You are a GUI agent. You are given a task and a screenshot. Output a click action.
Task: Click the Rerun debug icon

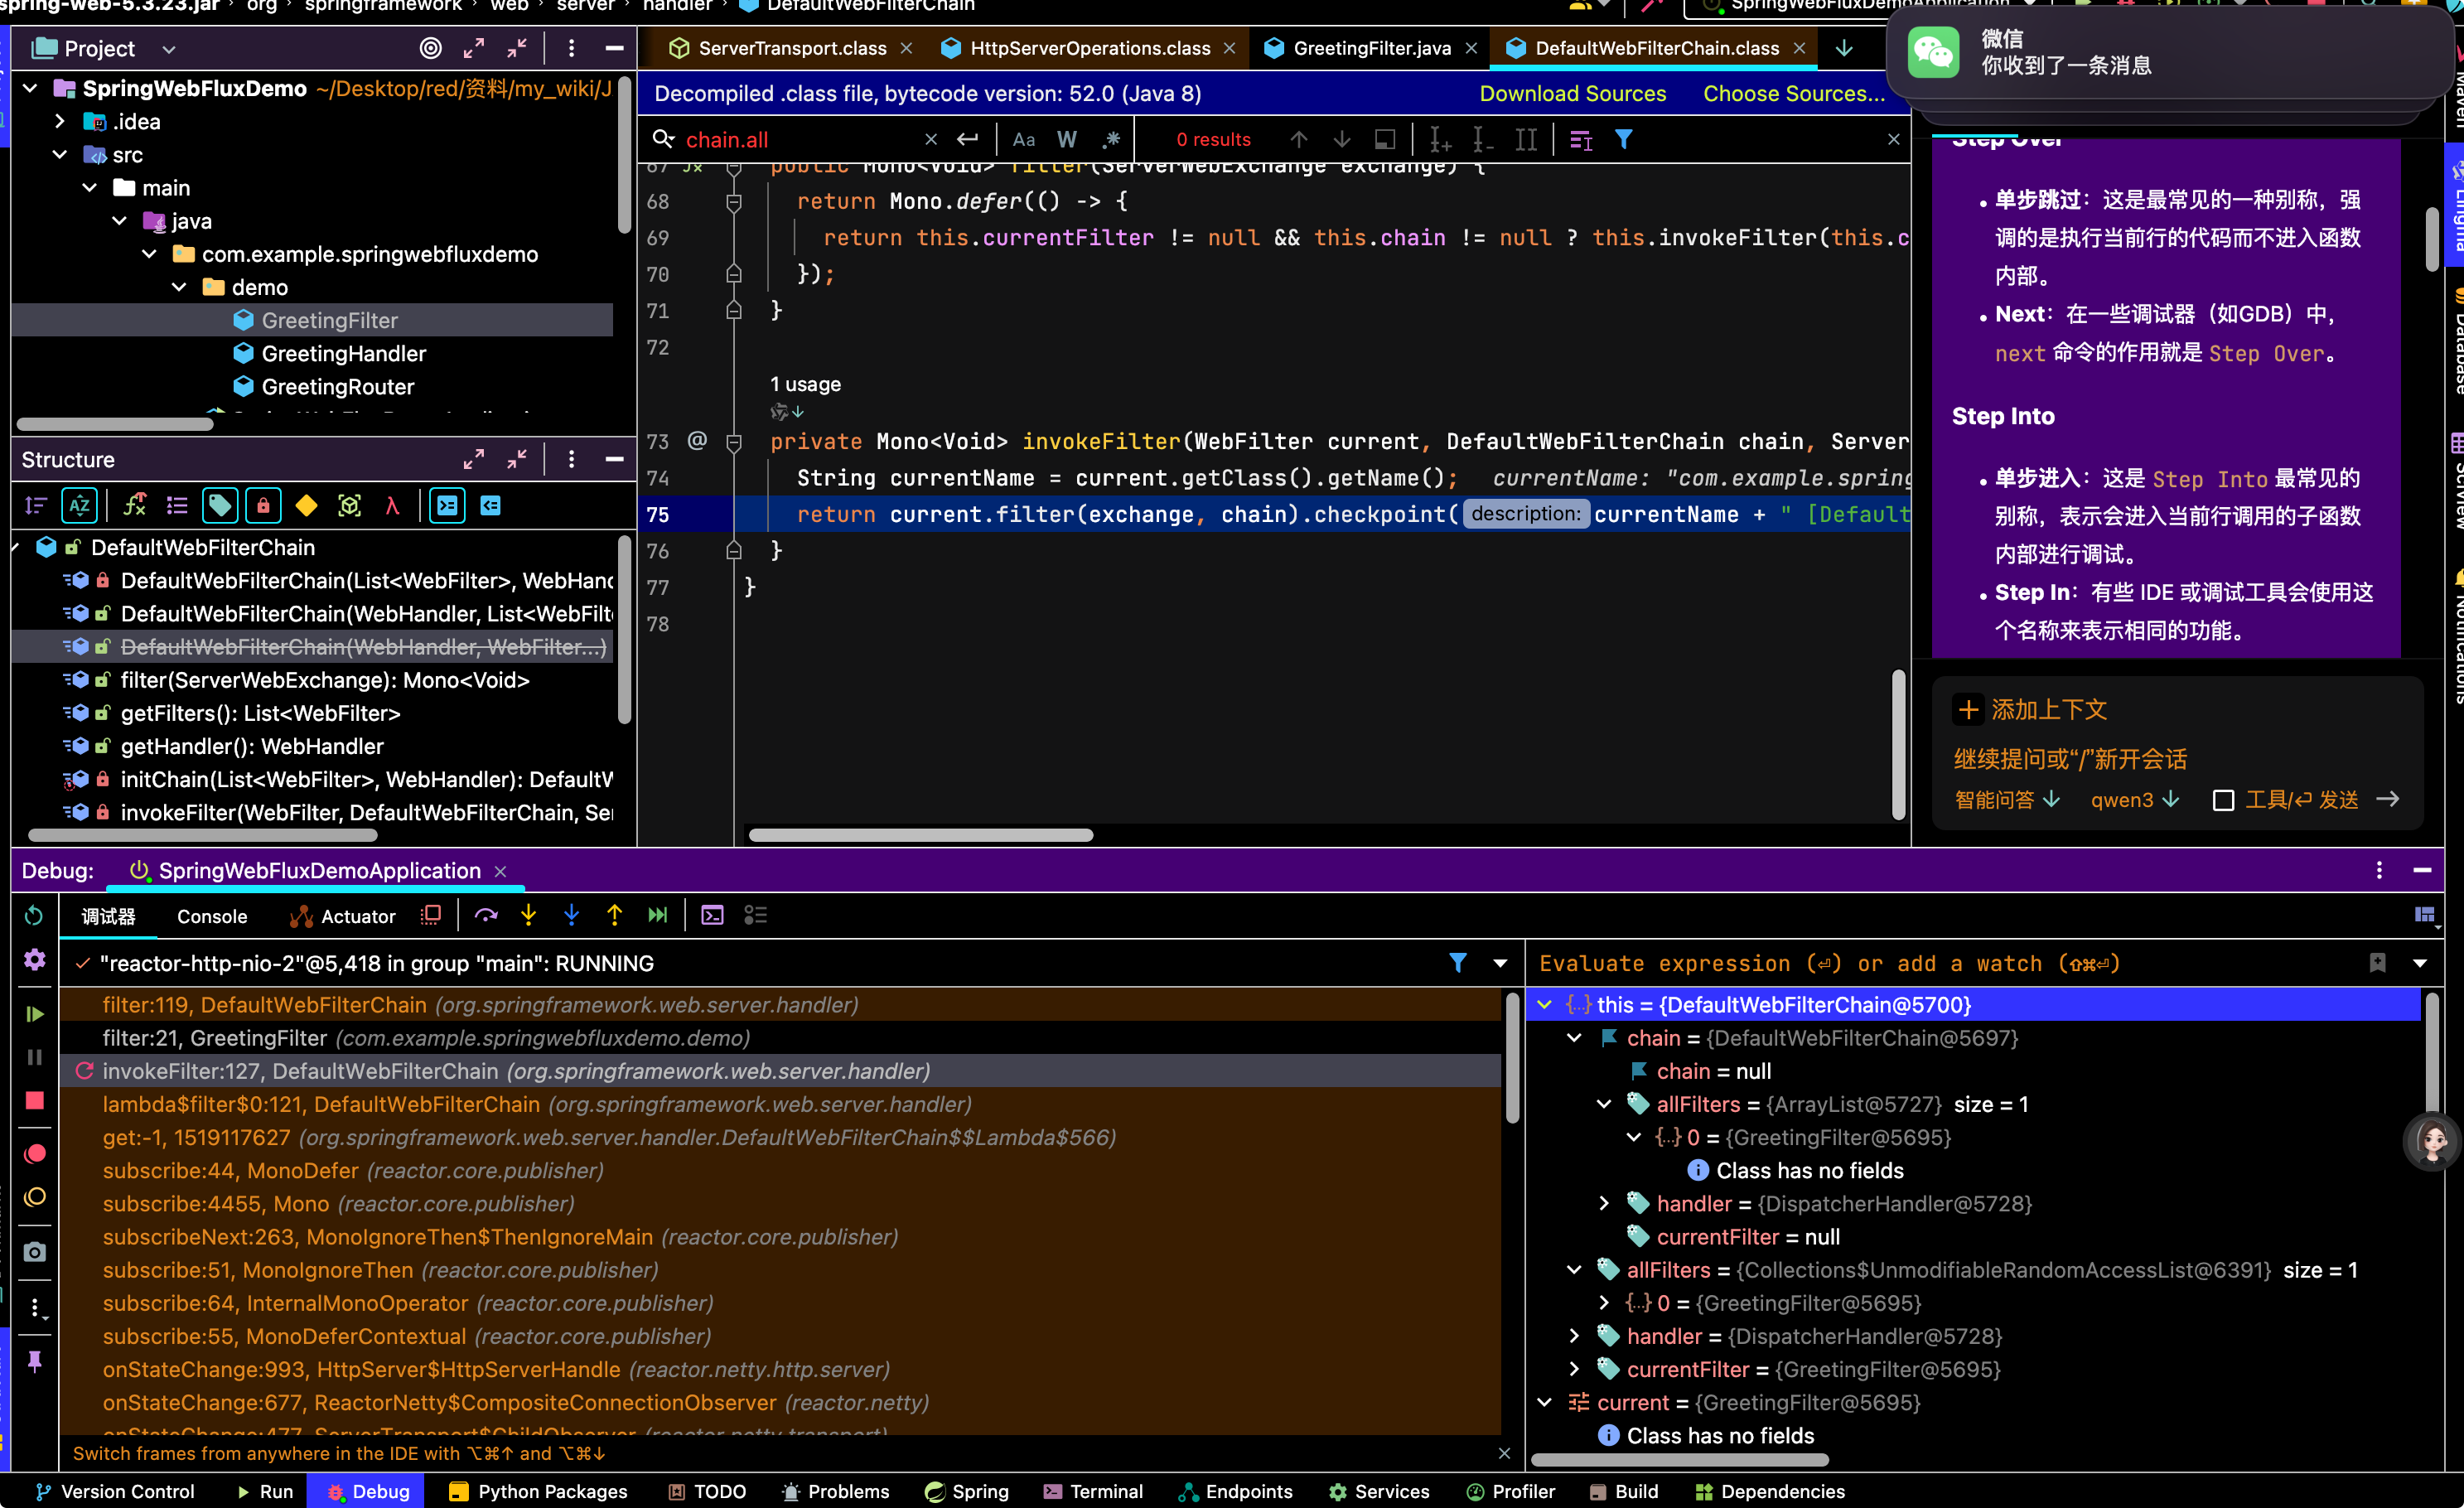(35, 916)
